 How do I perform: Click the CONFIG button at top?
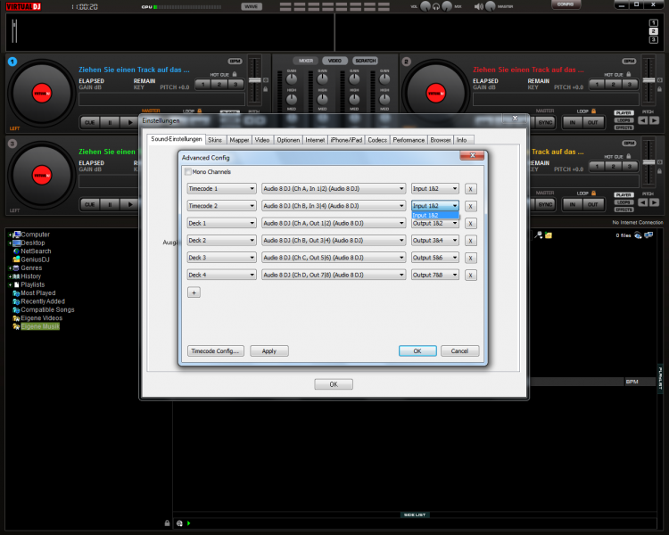(x=566, y=4)
